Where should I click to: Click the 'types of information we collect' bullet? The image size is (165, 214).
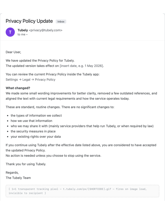[36, 115]
